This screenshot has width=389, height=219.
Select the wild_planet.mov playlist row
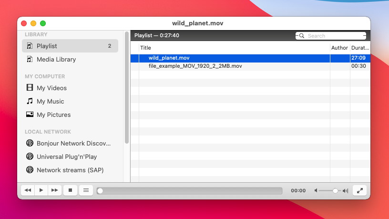250,58
